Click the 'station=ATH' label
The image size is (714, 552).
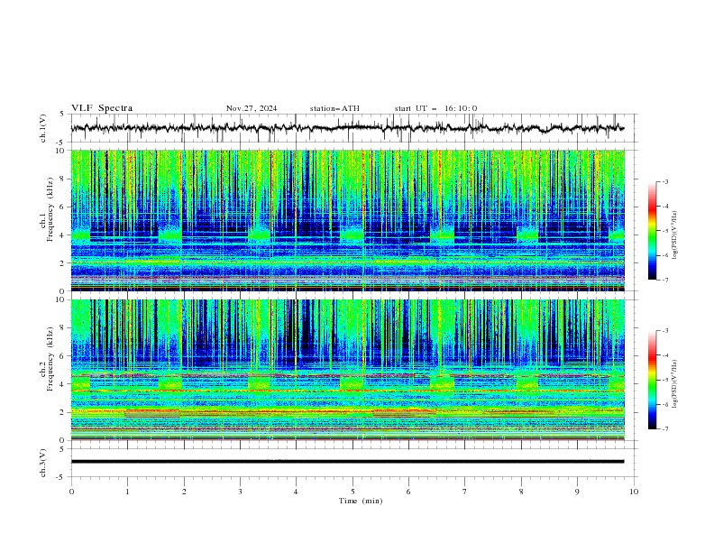(x=334, y=108)
